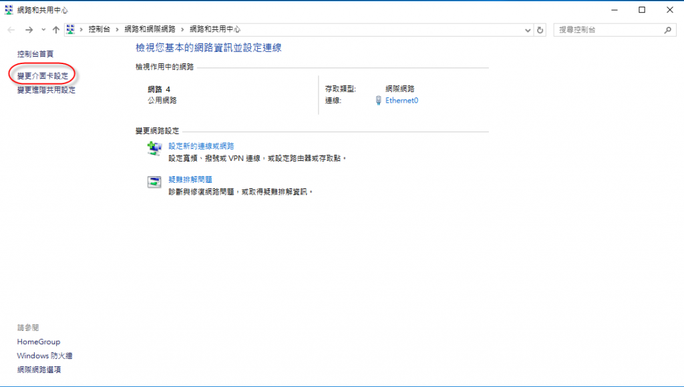
Task: Open 變更進階共用設定 link
Action: coord(46,90)
